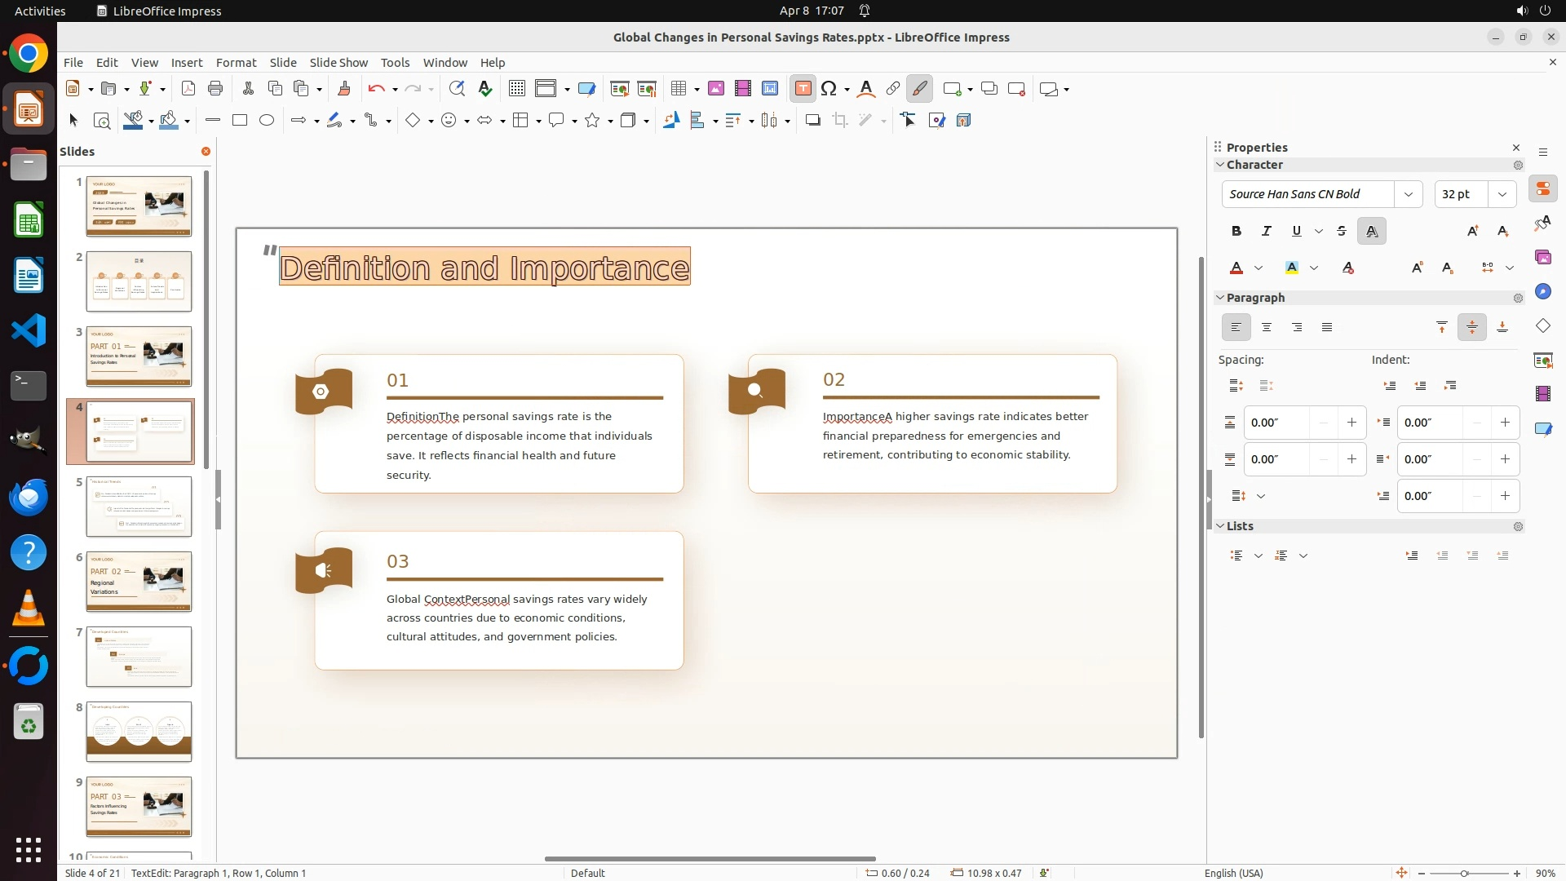Select slide 6 thumbnail
Image resolution: width=1566 pixels, height=881 pixels.
(x=139, y=582)
